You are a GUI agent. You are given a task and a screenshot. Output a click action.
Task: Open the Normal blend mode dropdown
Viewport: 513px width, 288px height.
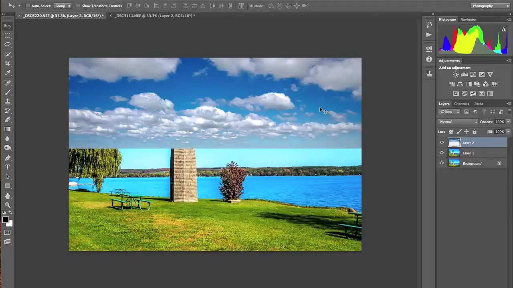pos(458,122)
